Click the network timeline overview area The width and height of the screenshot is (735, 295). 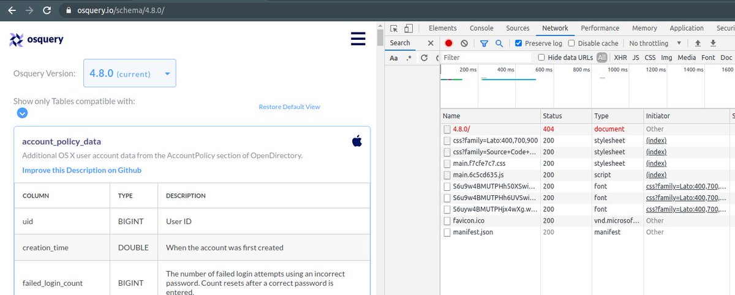point(587,86)
